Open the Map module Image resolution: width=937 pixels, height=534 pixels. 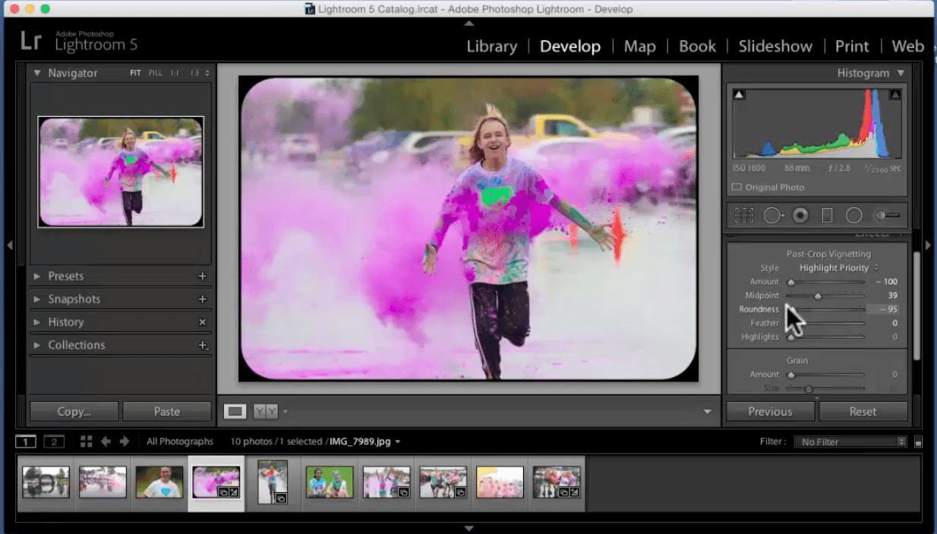(x=639, y=46)
